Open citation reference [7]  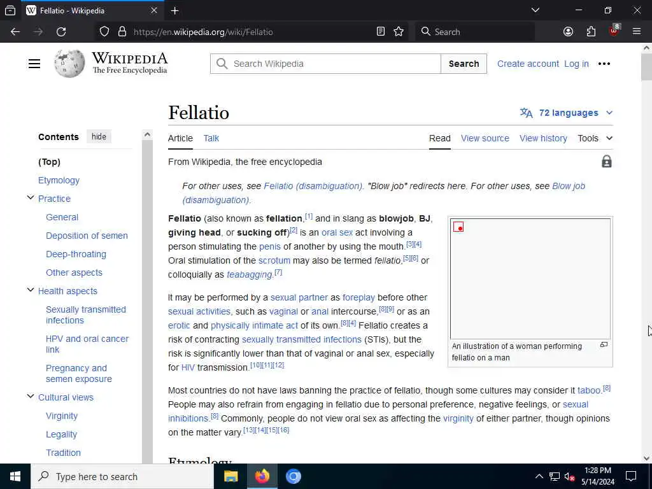click(278, 273)
